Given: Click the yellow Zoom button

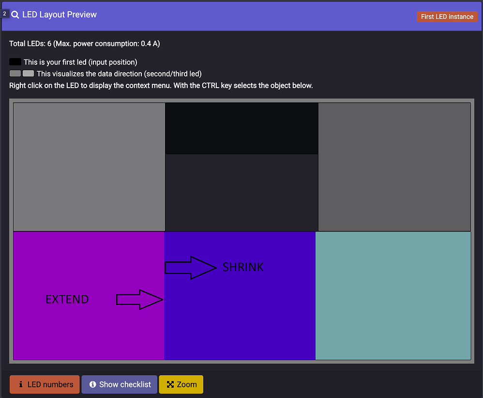Looking at the screenshot, I should [x=181, y=384].
